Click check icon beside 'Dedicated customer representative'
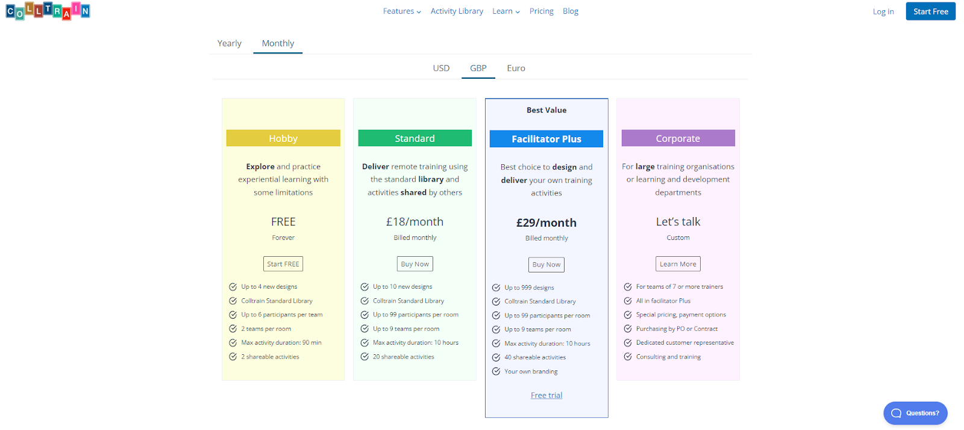The width and height of the screenshot is (964, 430). point(628,343)
